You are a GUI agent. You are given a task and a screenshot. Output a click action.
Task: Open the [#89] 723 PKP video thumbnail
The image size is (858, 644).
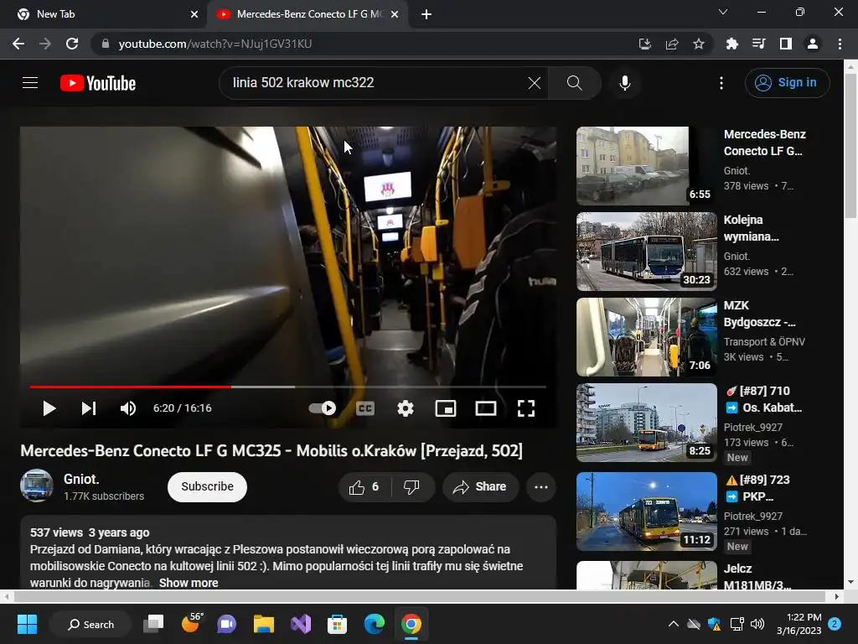coord(646,512)
